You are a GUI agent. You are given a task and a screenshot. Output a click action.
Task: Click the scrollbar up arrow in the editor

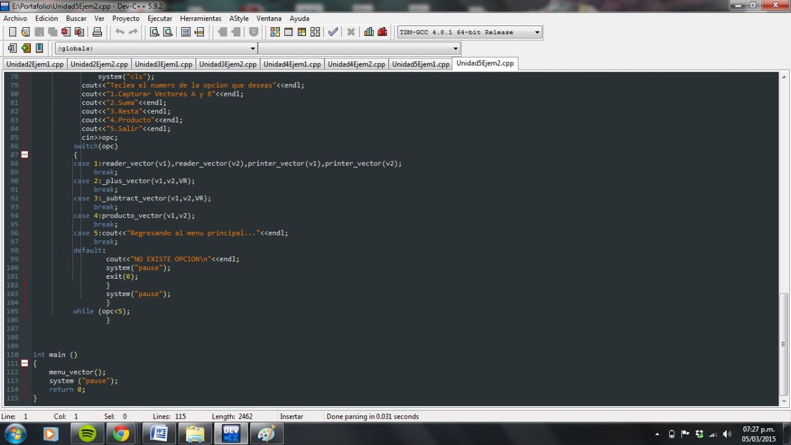click(784, 76)
